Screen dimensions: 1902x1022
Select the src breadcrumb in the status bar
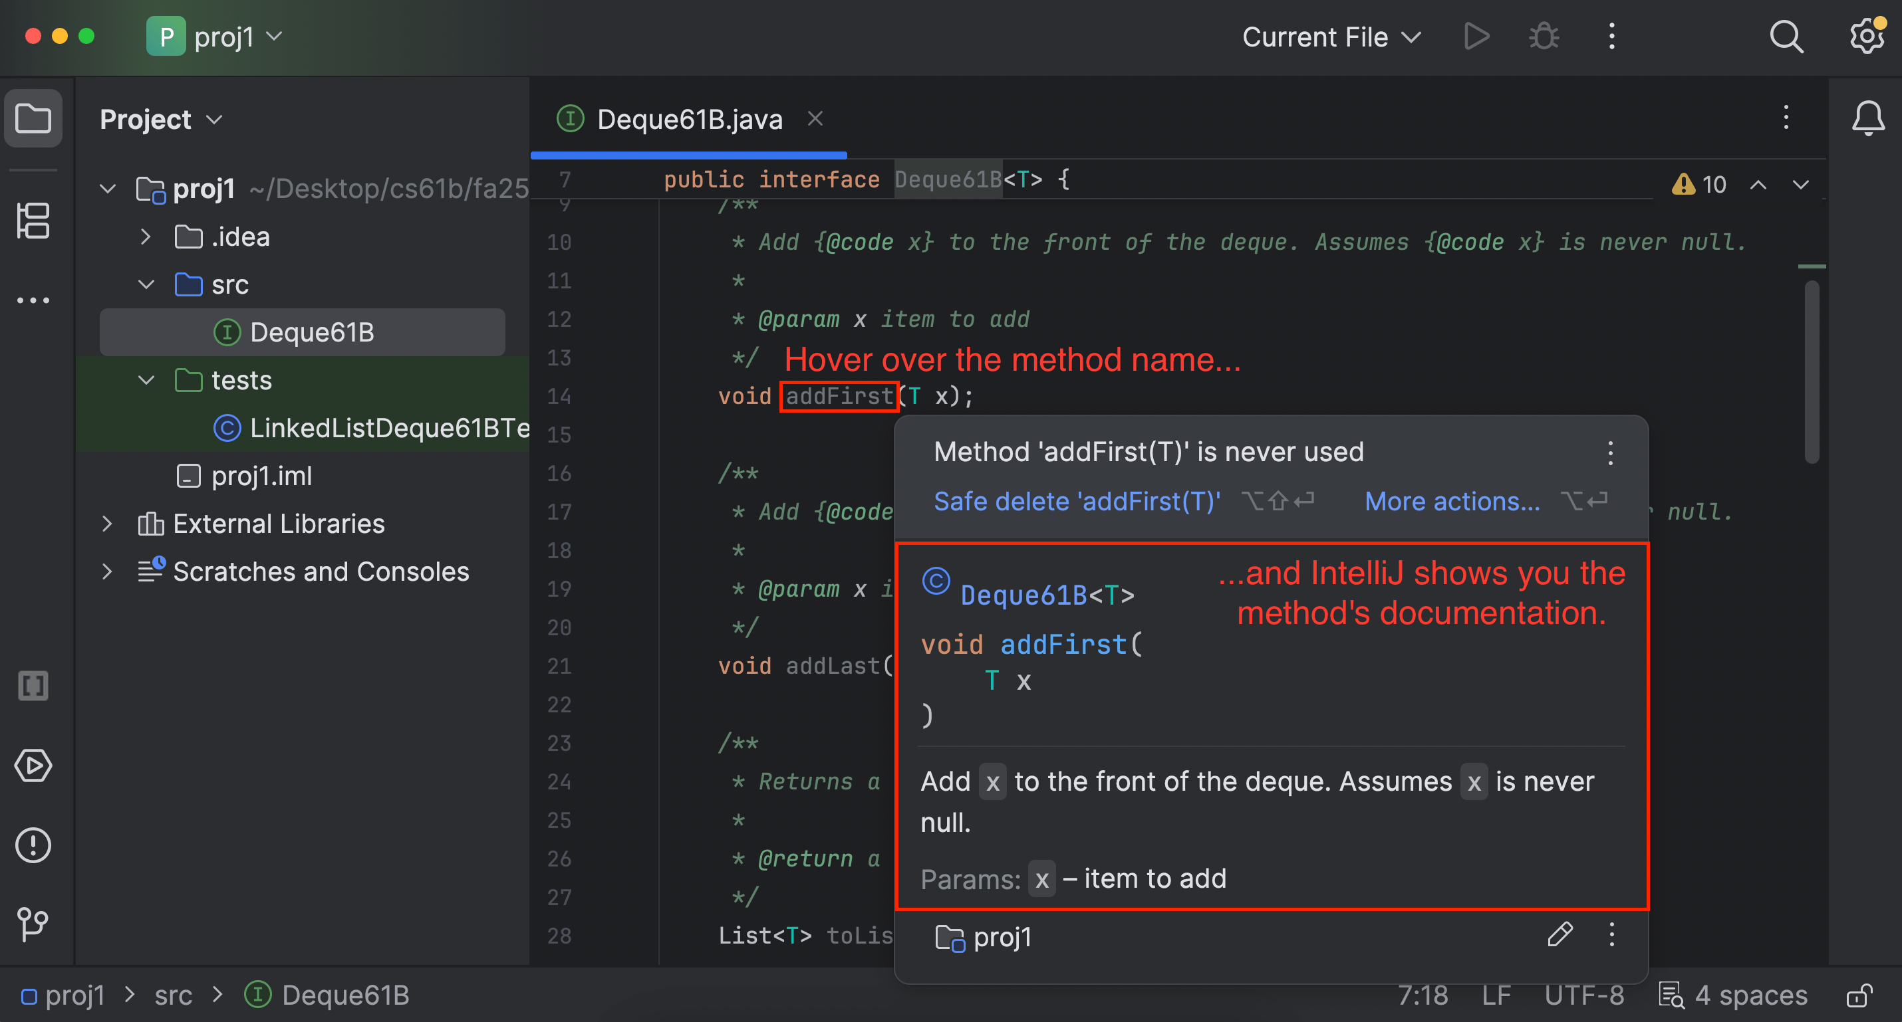(x=174, y=995)
